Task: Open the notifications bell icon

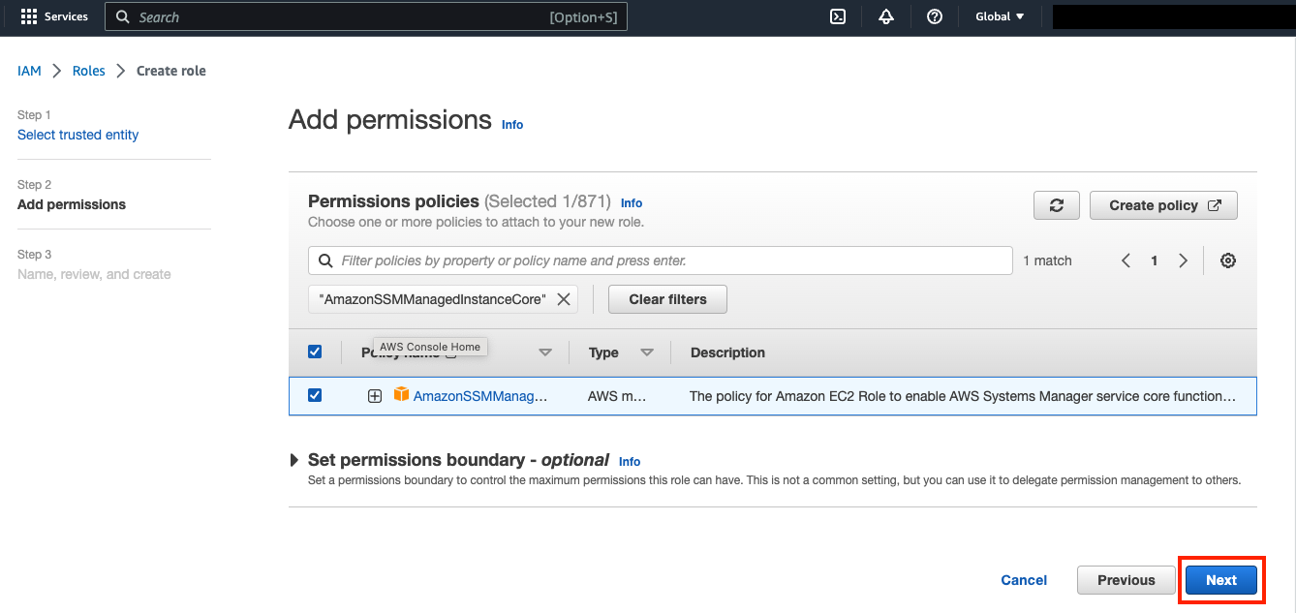Action: [886, 16]
